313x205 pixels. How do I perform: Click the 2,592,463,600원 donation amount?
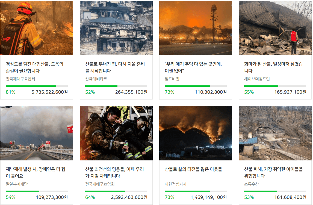pyautogui.click(x=129, y=197)
